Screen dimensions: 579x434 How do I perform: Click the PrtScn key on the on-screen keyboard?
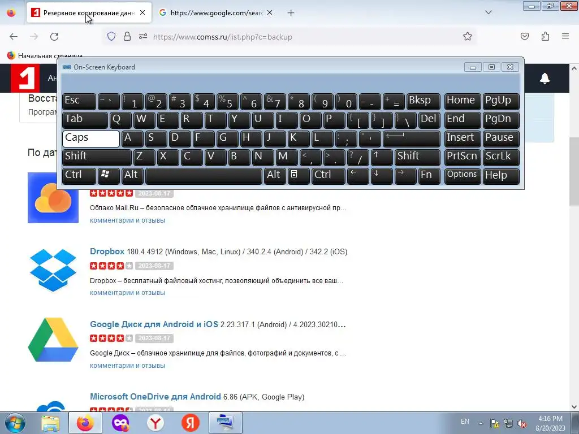(x=462, y=157)
